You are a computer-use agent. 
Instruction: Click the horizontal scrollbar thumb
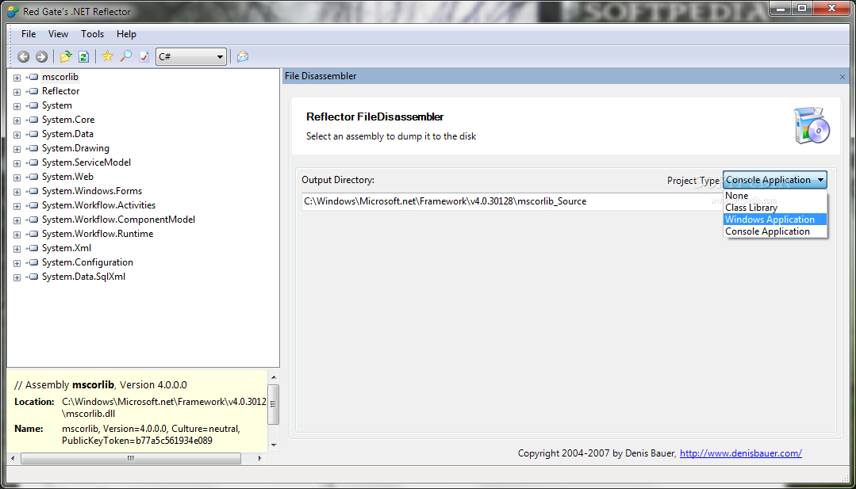(131, 458)
